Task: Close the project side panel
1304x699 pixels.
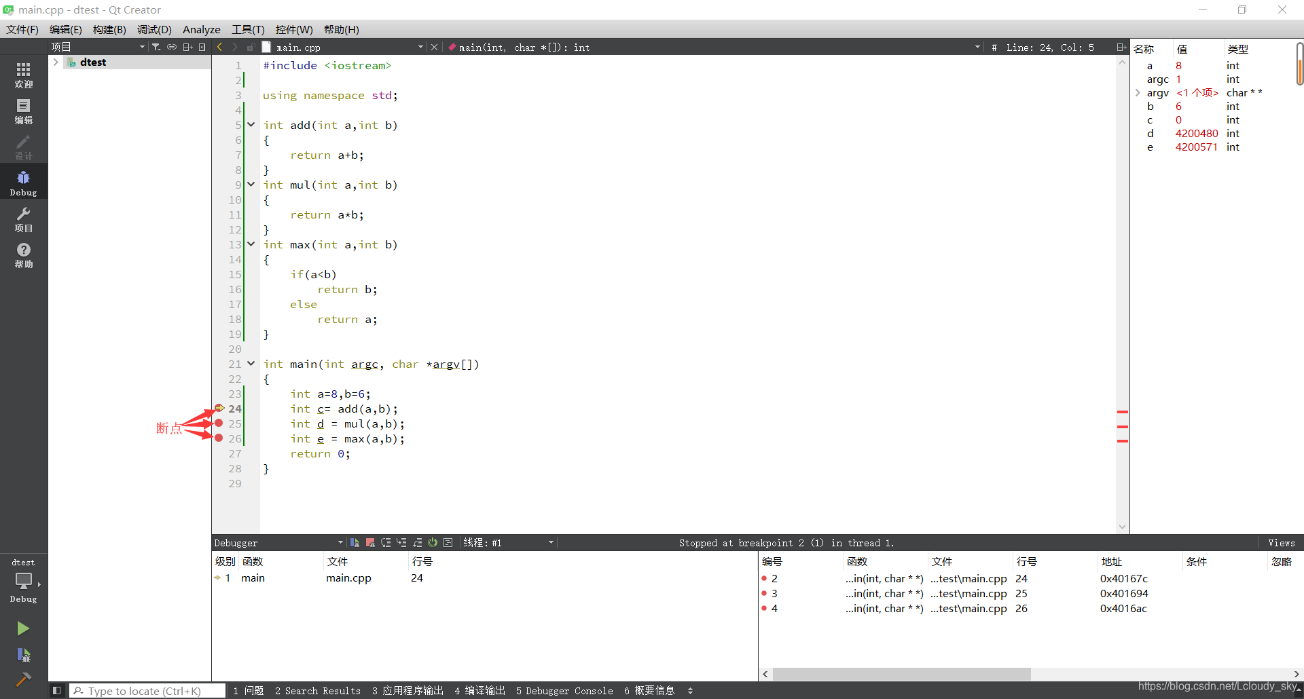Action: (x=202, y=47)
